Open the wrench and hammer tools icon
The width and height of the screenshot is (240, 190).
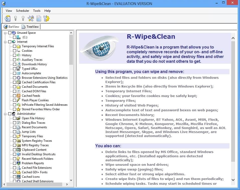tap(31, 18)
